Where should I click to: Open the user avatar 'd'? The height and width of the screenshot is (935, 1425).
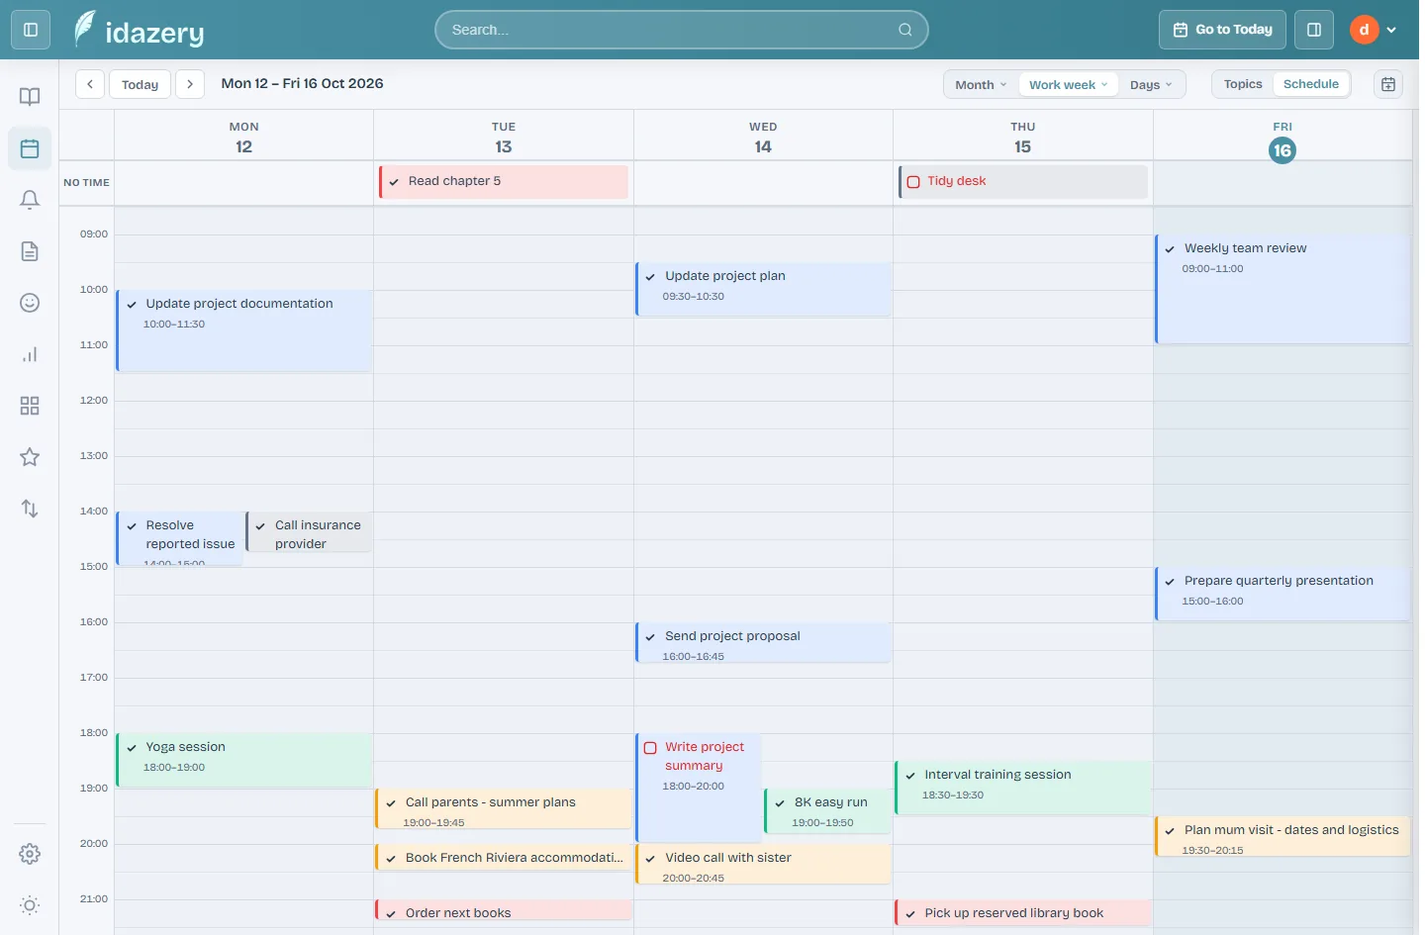1364,30
